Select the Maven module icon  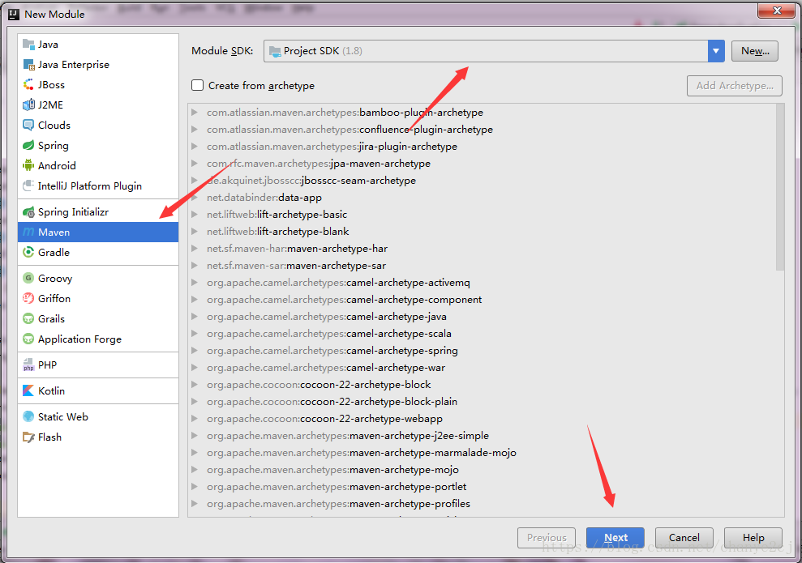[28, 232]
